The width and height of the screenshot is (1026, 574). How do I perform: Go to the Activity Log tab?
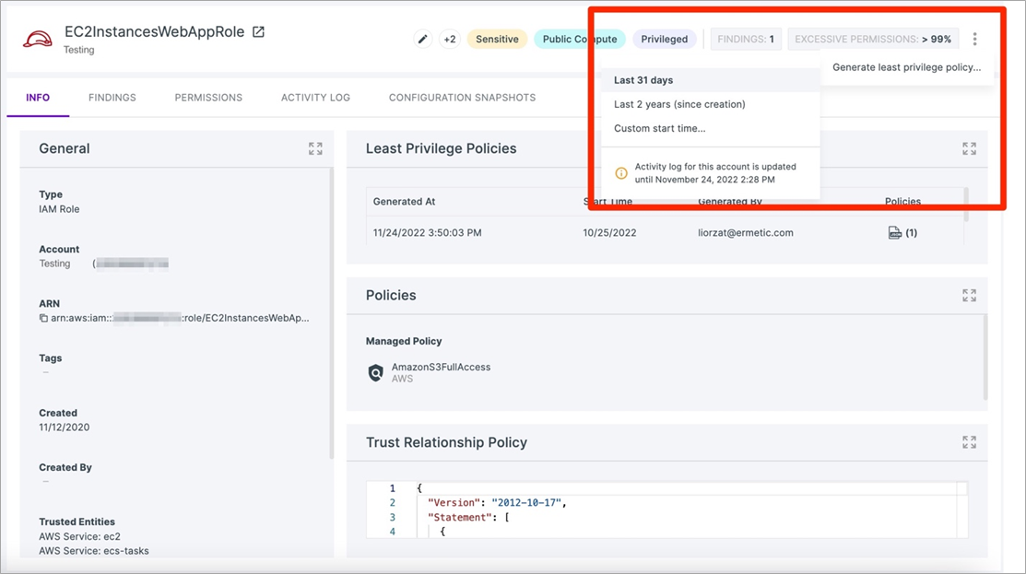[x=315, y=98]
